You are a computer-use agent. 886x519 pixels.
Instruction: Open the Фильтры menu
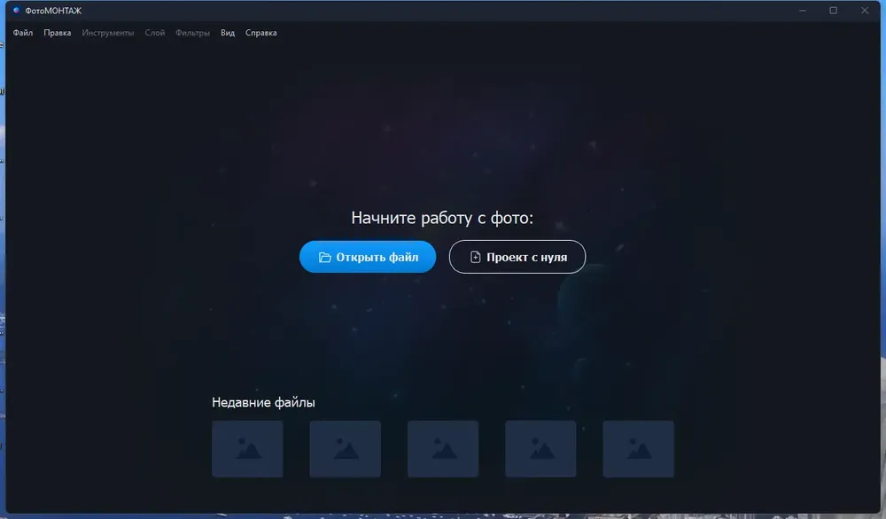[192, 33]
